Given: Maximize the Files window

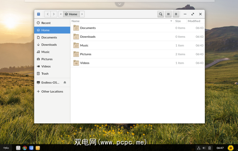Looking at the screenshot, I should click(193, 14).
